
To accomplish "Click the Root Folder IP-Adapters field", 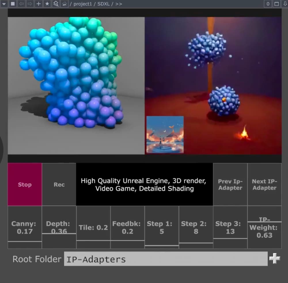I will (x=166, y=259).
